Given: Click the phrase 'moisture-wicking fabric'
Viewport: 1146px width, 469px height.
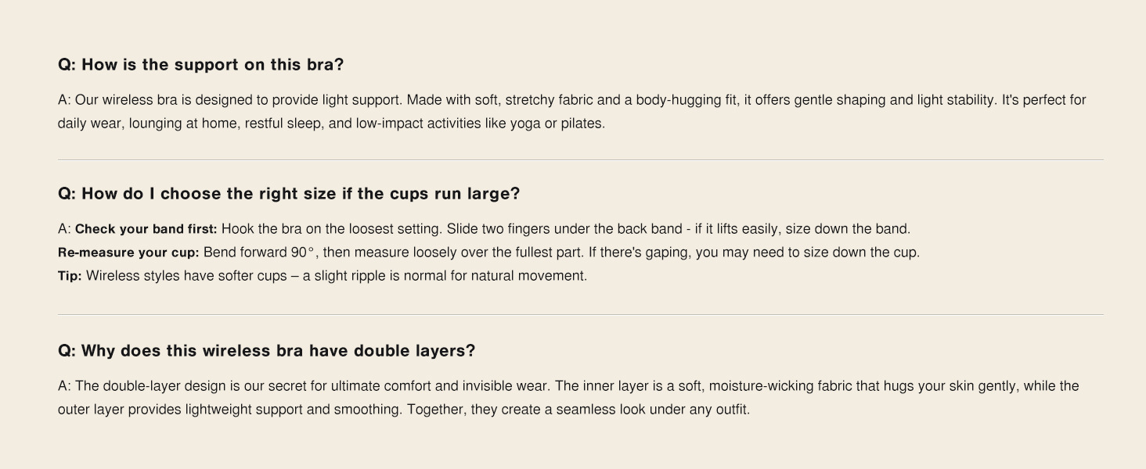Looking at the screenshot, I should 780,386.
